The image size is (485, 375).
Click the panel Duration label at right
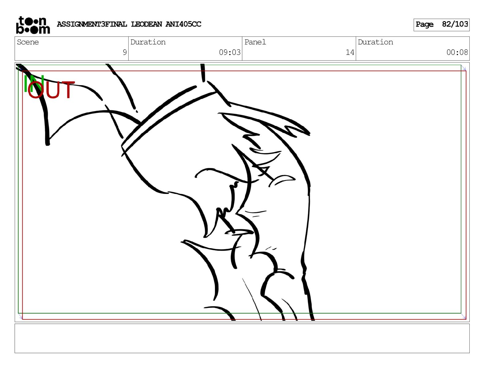tap(375, 42)
